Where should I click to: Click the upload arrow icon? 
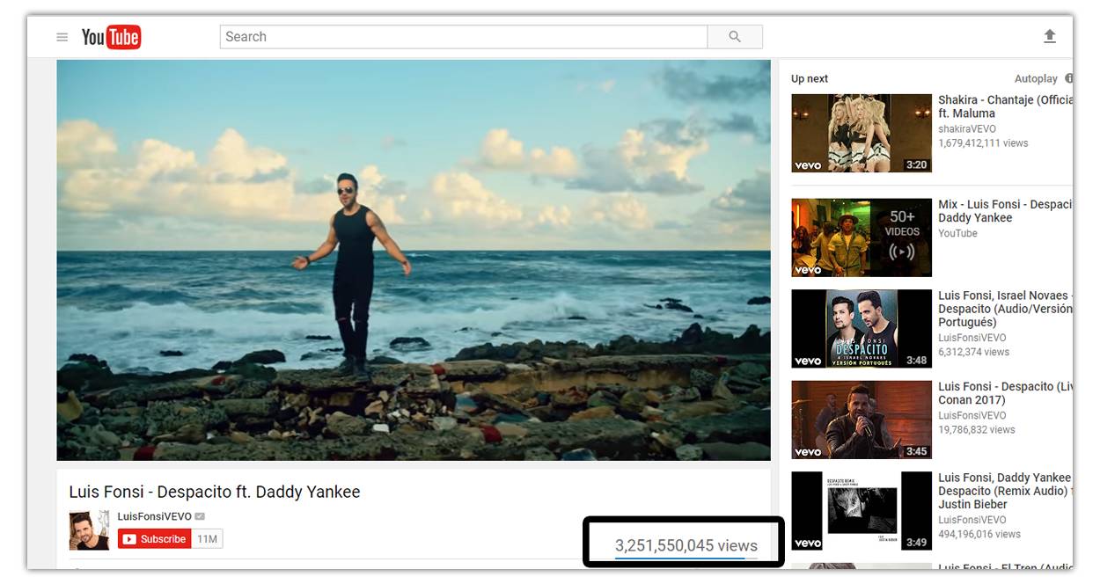point(1049,36)
